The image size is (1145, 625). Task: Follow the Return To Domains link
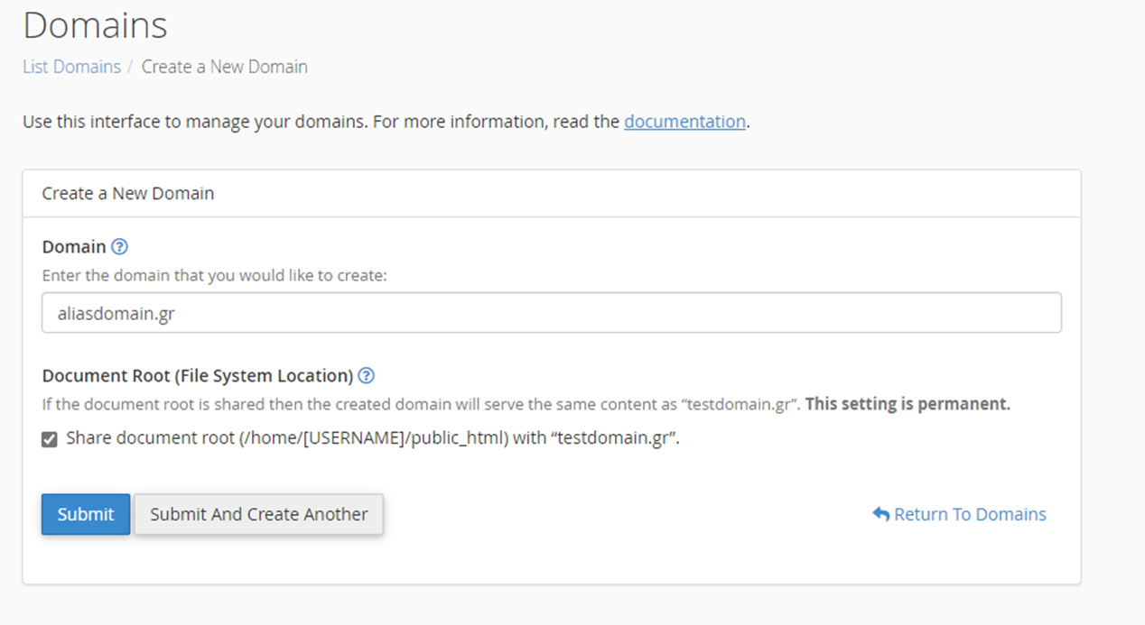point(969,514)
